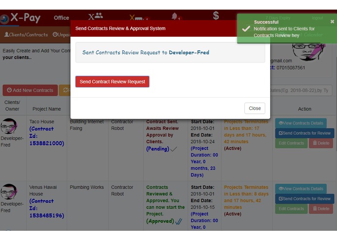Open the Office menu item
Viewport: 337px width, 239px height.
62,18
